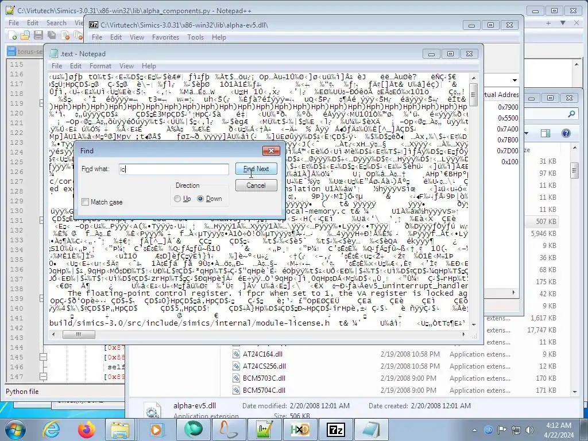Select AT24C164.dll in Explorer list
This screenshot has height=441, width=588.
(262, 354)
